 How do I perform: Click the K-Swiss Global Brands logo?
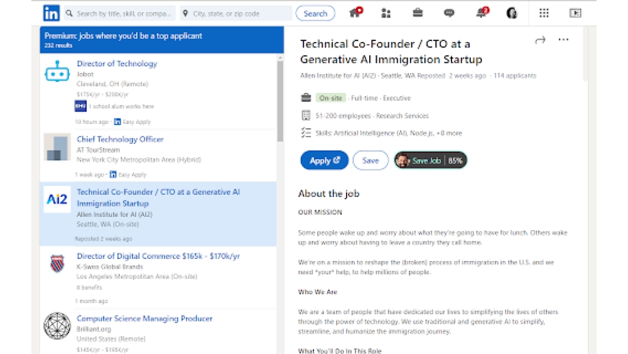pyautogui.click(x=57, y=263)
